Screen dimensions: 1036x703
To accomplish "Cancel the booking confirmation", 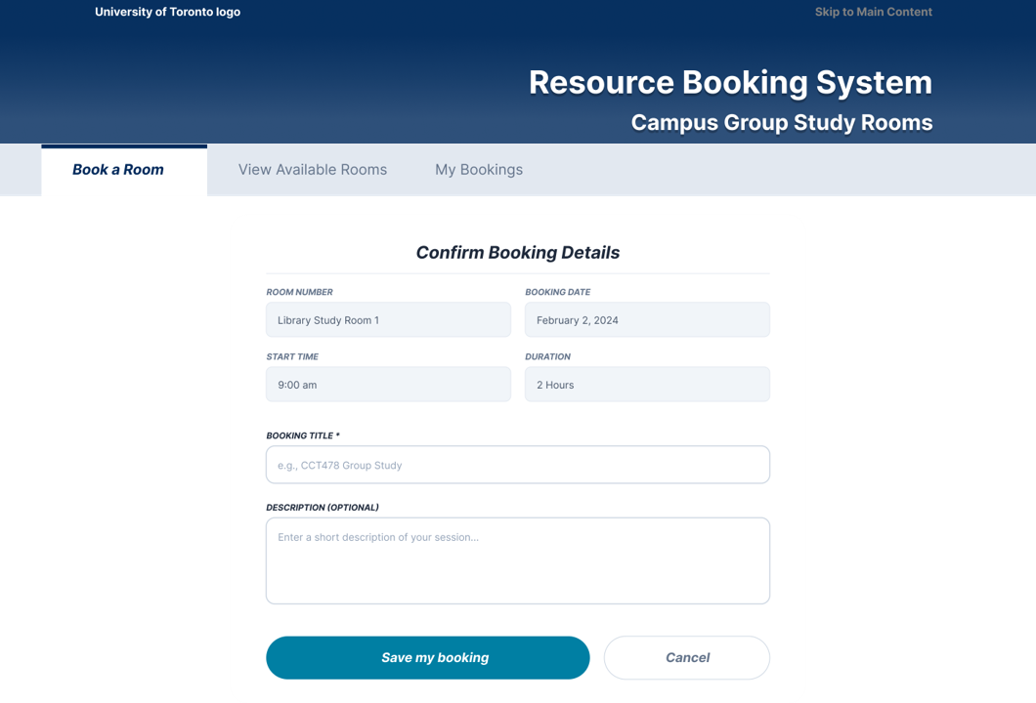I will 687,658.
